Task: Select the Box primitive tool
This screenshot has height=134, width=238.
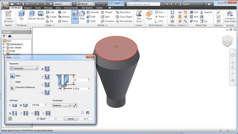Action: tap(22, 16)
